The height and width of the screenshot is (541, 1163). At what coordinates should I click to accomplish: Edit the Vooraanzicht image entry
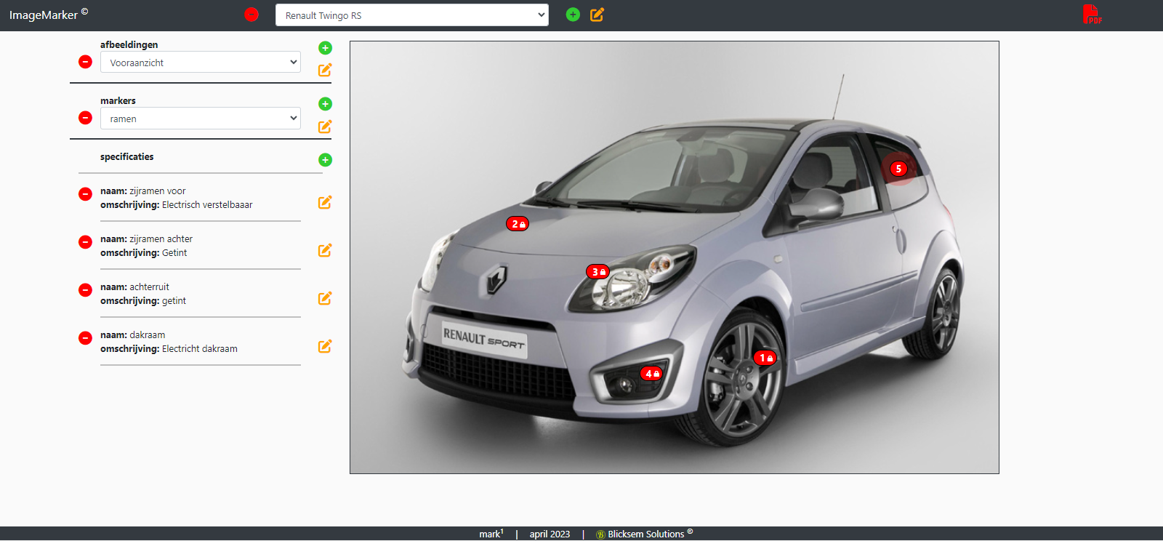tap(325, 70)
